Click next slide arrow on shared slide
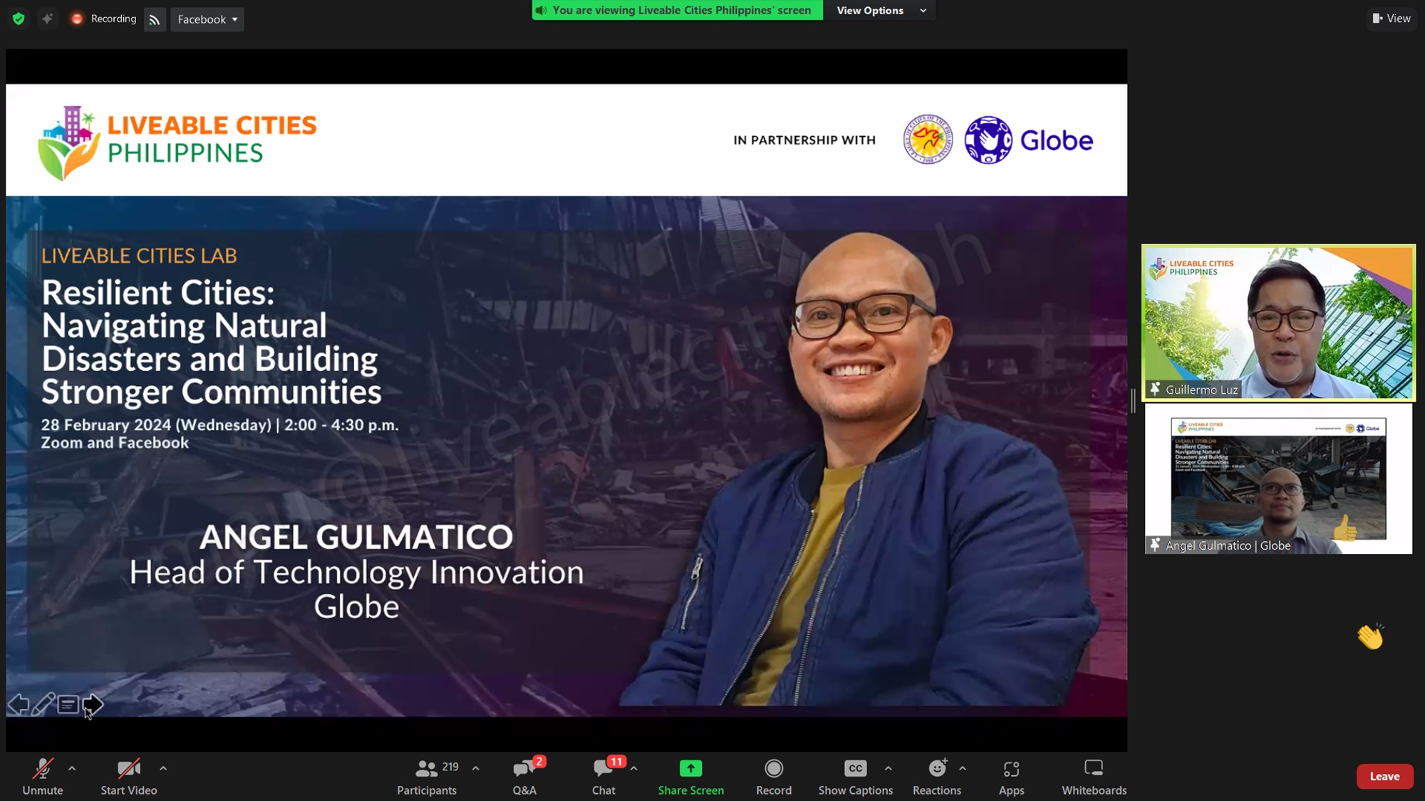The width and height of the screenshot is (1425, 801). (x=93, y=705)
